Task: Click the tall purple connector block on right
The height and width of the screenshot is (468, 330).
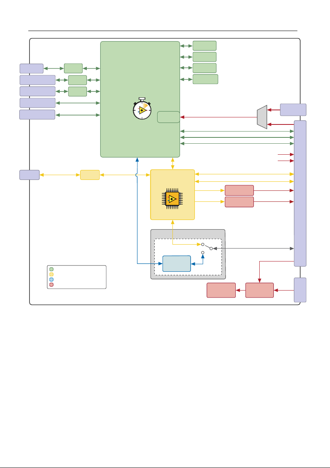Action: [x=300, y=194]
